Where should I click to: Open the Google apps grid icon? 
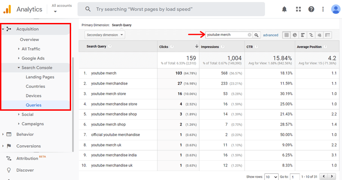(298, 9)
